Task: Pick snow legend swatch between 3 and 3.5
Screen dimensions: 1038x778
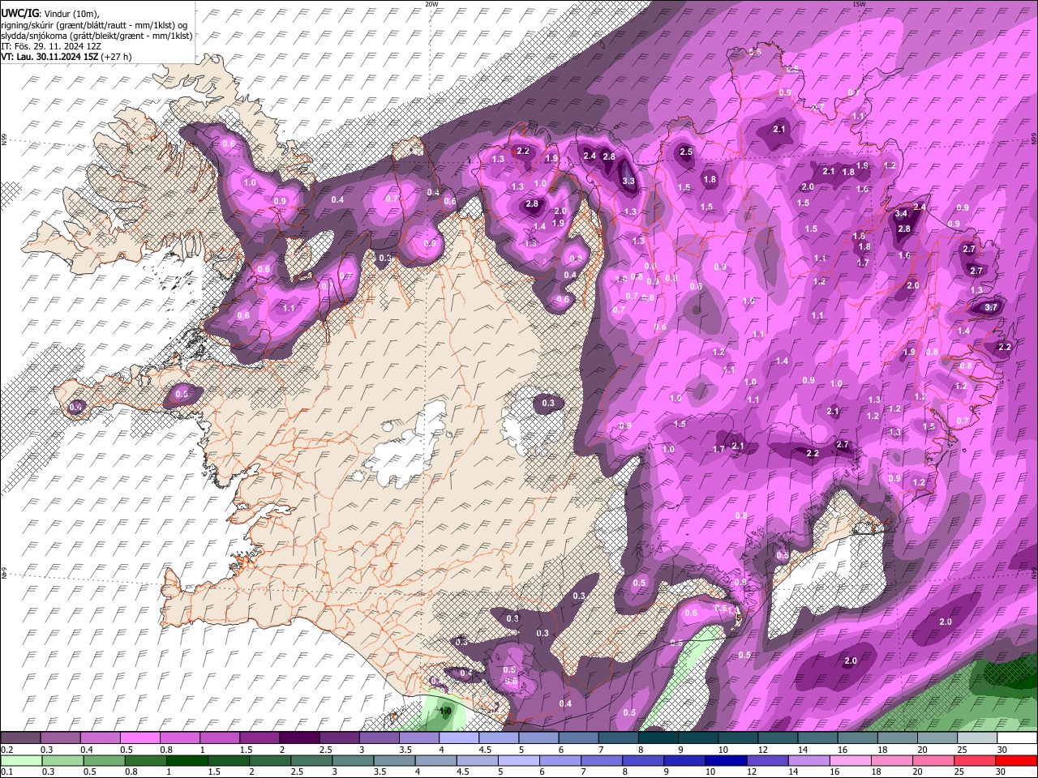Action: [379, 738]
